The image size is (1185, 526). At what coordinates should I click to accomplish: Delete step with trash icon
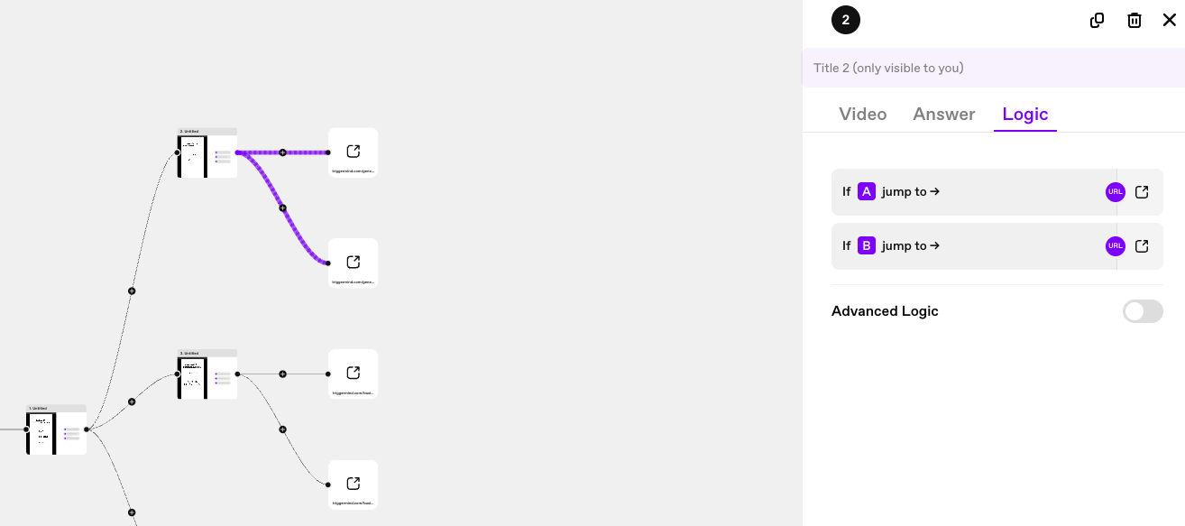1134,20
